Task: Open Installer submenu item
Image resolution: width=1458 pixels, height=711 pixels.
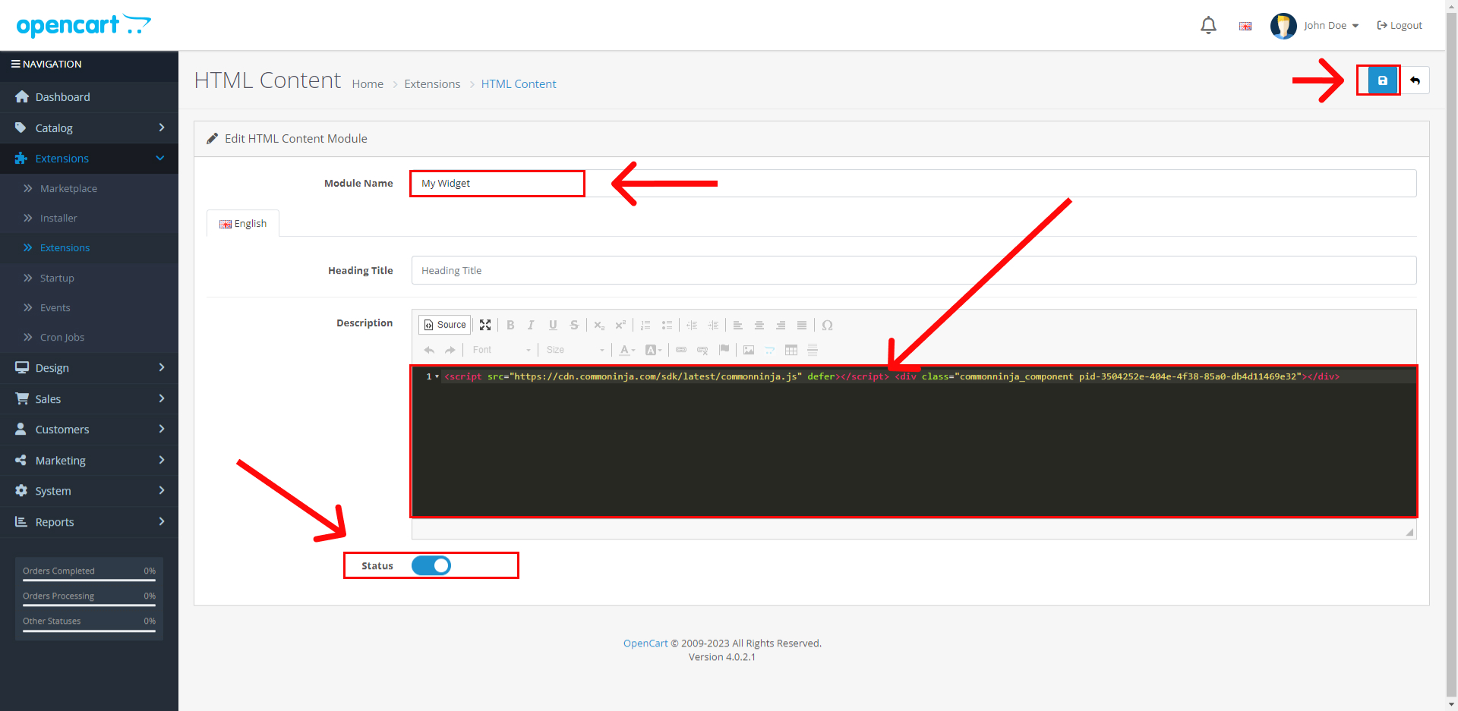Action: pyautogui.click(x=89, y=218)
